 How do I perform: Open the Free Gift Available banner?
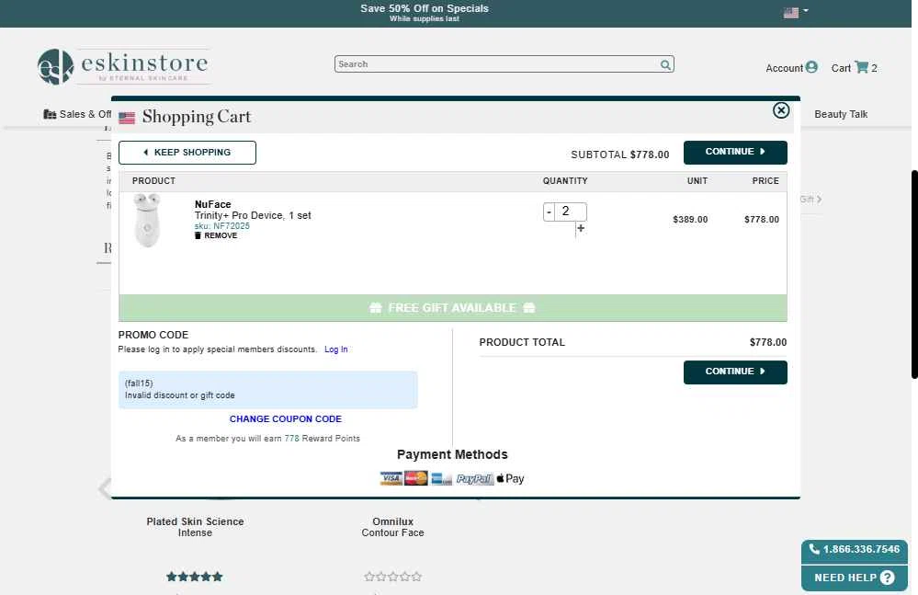pos(452,308)
